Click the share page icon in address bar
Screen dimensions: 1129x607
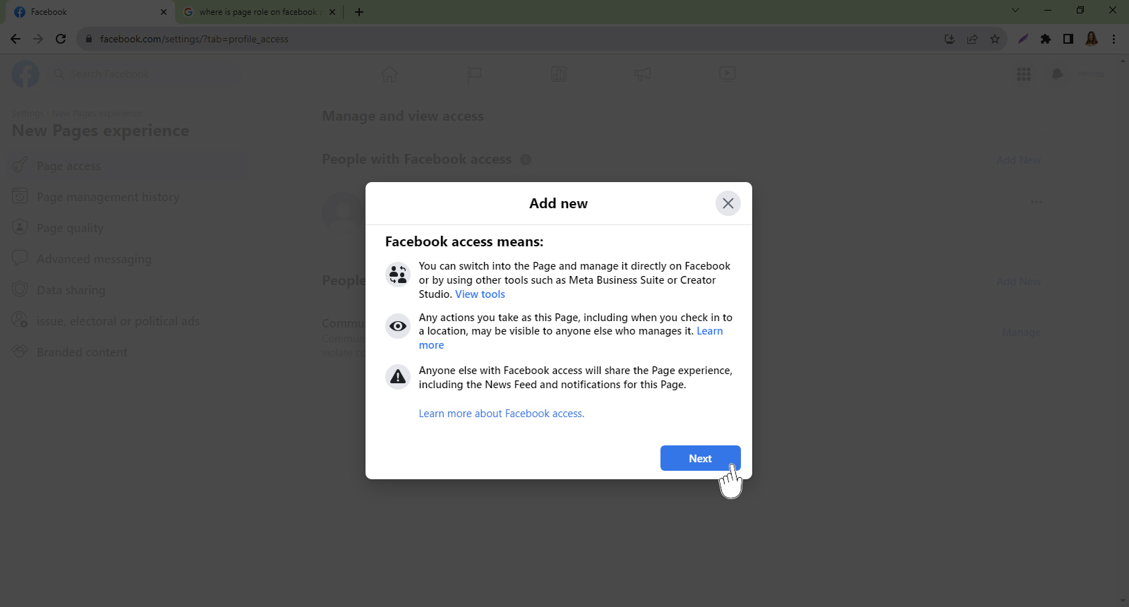coord(972,39)
